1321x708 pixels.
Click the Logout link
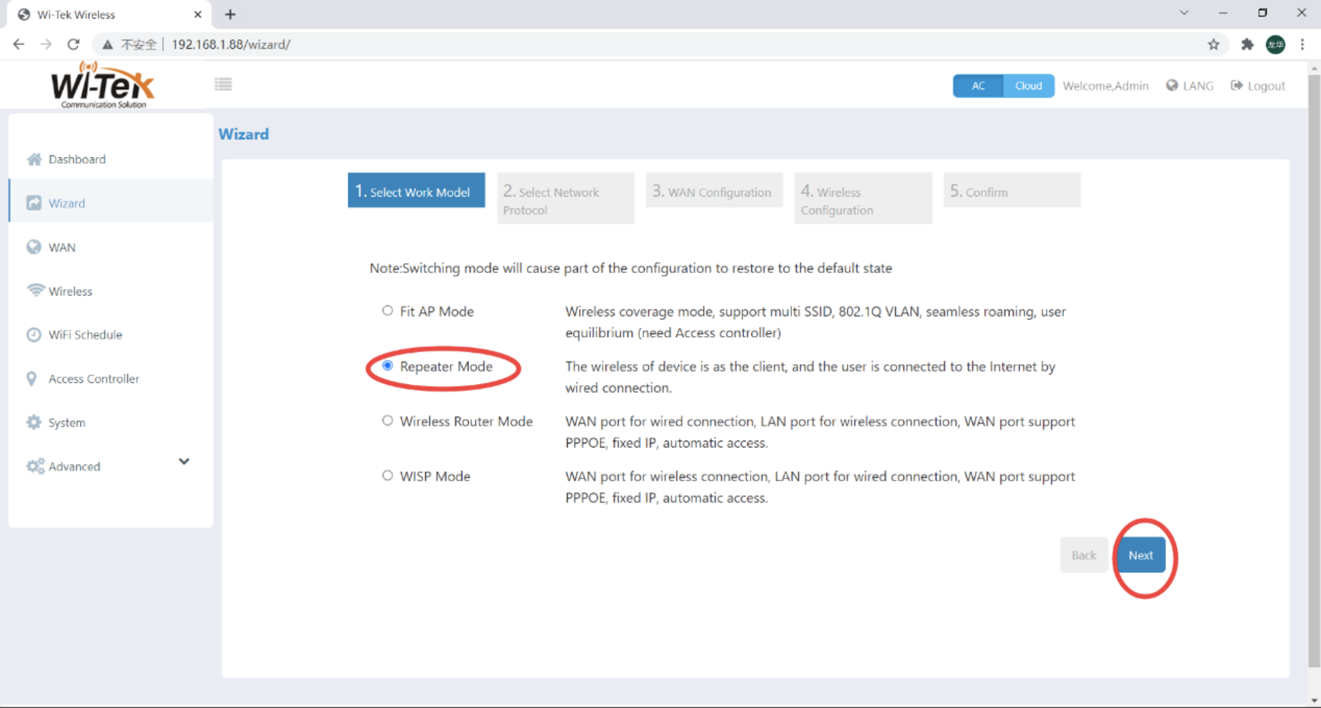coord(1258,86)
